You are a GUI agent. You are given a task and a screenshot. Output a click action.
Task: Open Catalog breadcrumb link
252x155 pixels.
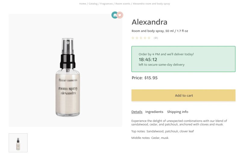[x=93, y=4]
